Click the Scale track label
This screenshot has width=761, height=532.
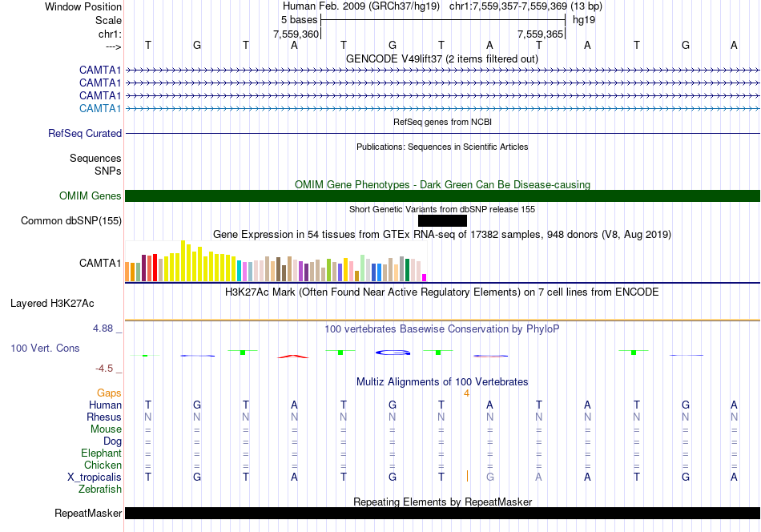coord(108,20)
